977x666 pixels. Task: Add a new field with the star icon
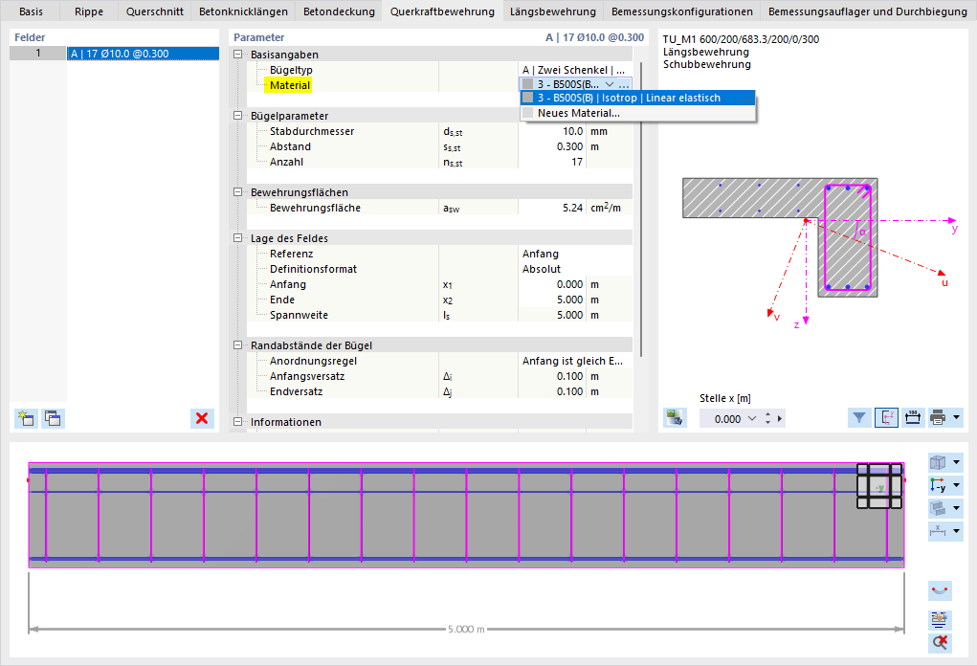(26, 418)
